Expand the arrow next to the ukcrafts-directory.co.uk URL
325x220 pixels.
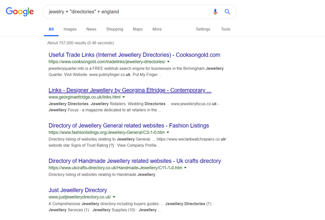point(186,168)
